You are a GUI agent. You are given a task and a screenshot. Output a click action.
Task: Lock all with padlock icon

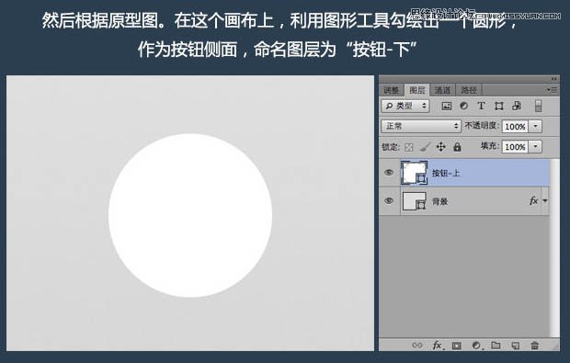click(457, 146)
